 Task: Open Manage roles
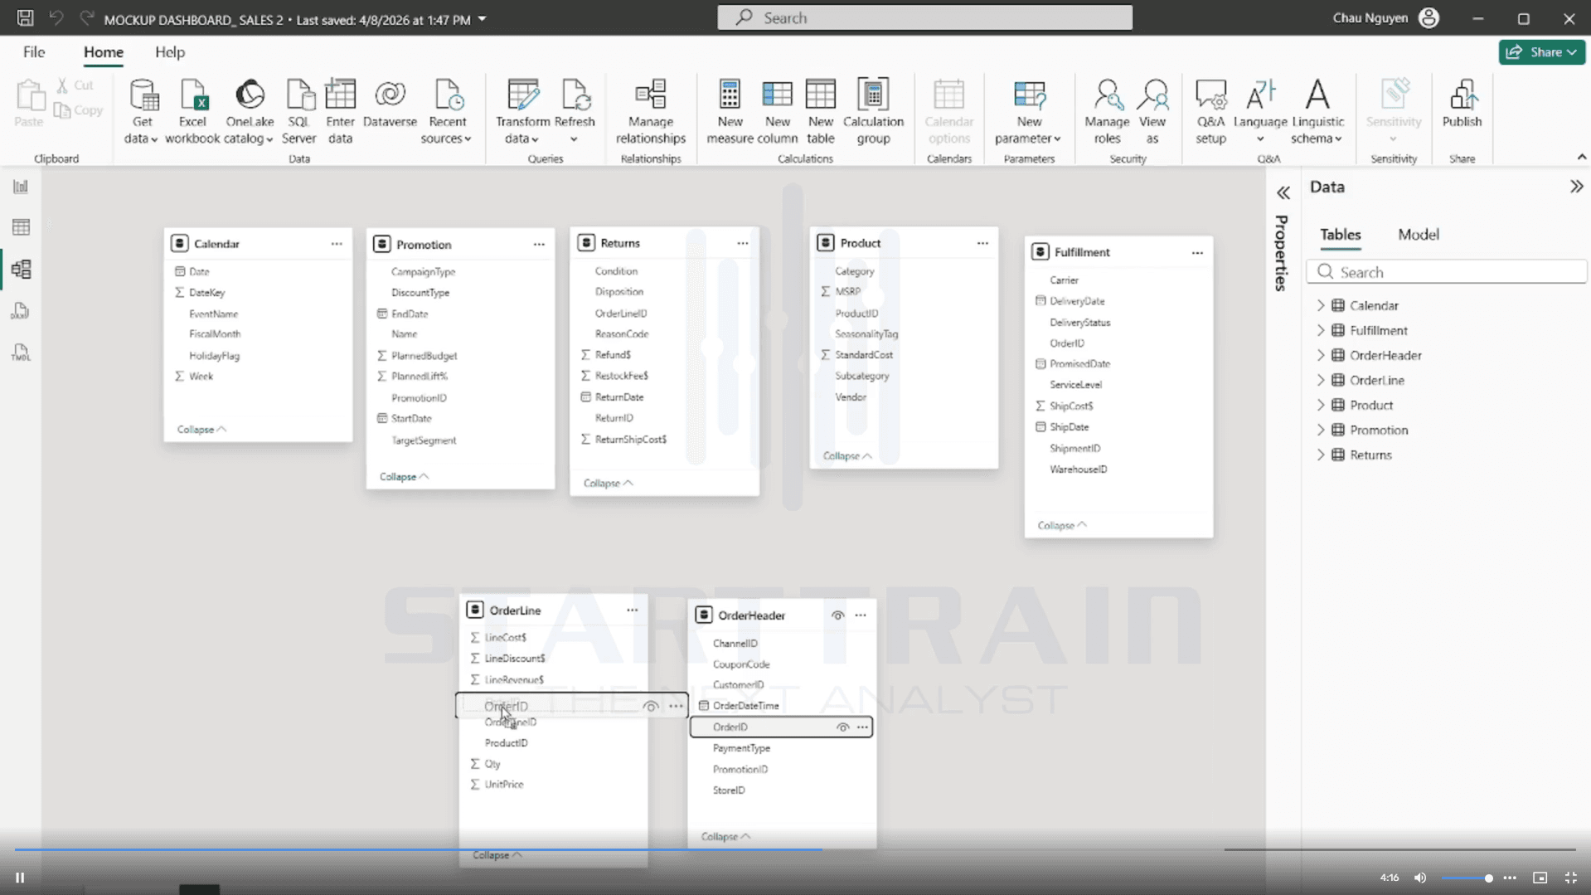(1107, 111)
